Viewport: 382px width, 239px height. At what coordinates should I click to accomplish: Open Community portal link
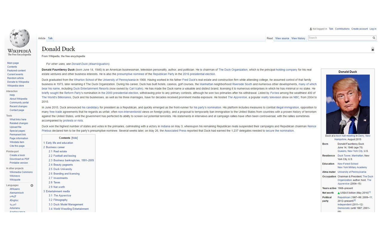coord(20,102)
